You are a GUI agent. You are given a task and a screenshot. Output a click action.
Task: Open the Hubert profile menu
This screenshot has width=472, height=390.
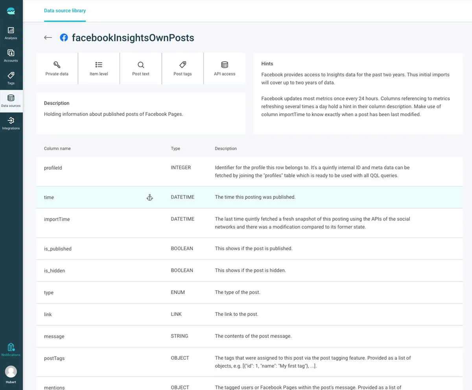pyautogui.click(x=11, y=374)
